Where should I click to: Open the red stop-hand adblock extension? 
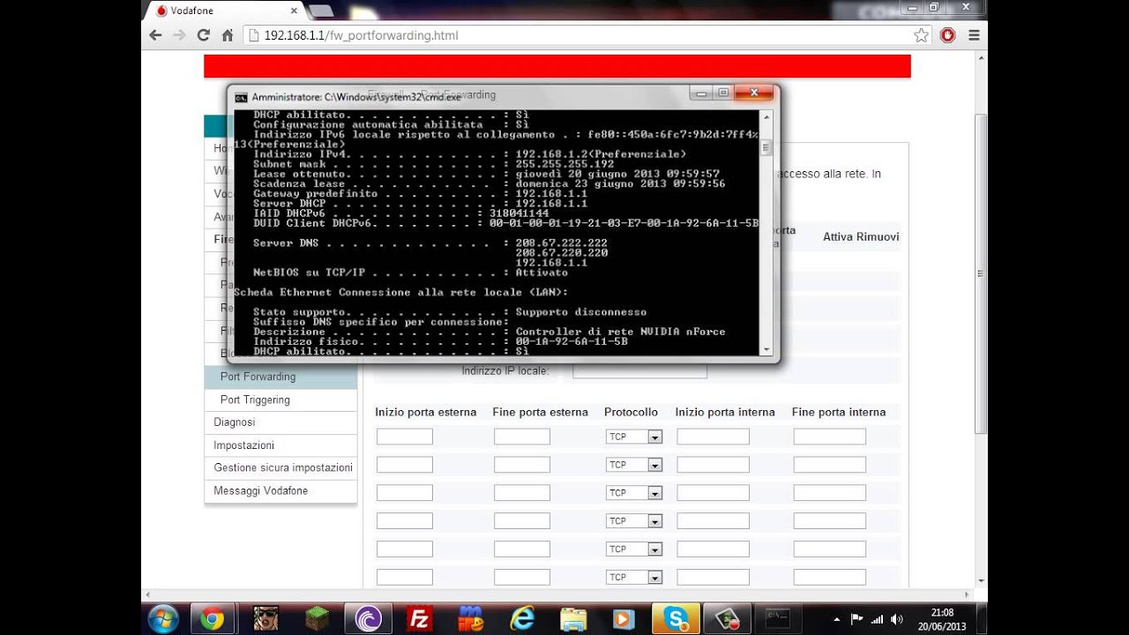click(948, 35)
